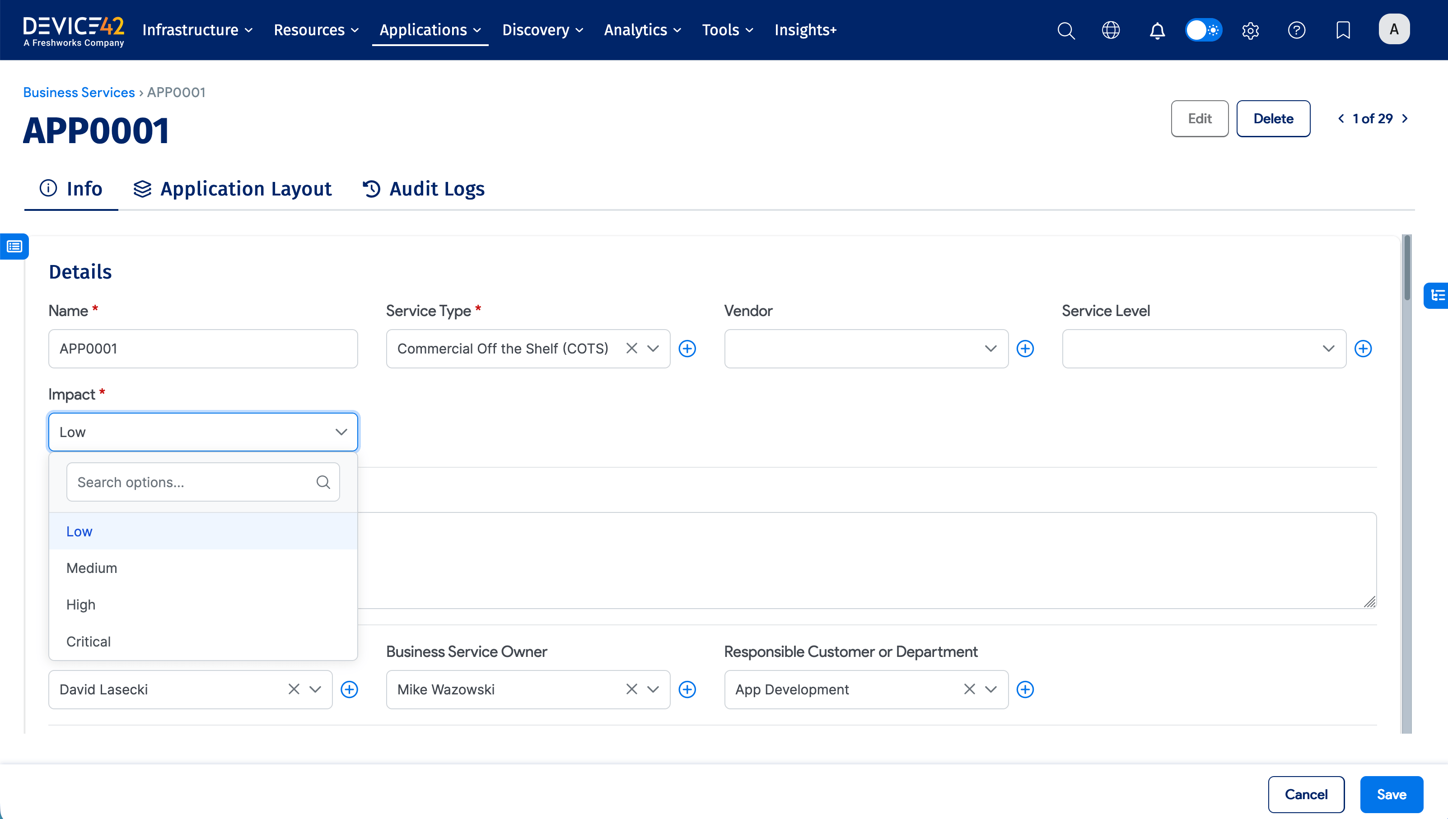
Task: Open the Resources menu
Action: click(316, 30)
